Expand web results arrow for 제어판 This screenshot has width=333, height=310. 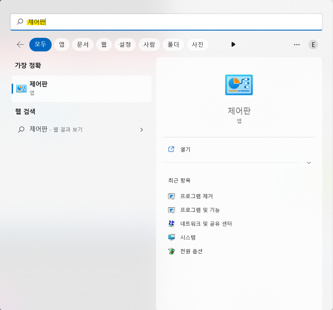point(142,130)
